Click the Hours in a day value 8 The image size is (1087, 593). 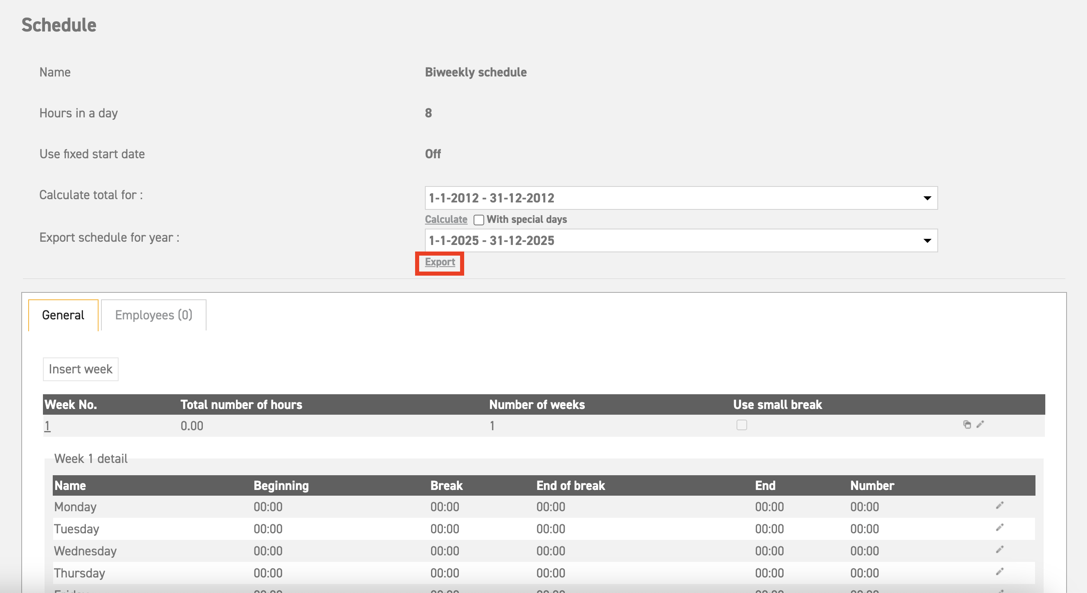428,113
